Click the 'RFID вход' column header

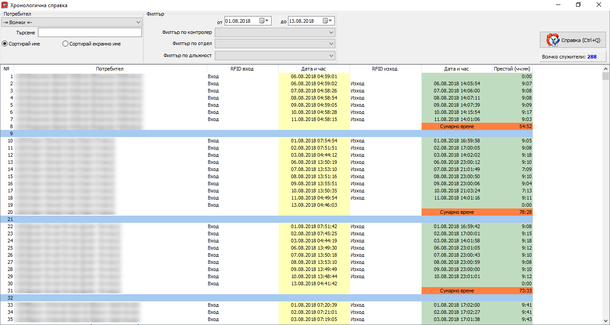(x=242, y=69)
